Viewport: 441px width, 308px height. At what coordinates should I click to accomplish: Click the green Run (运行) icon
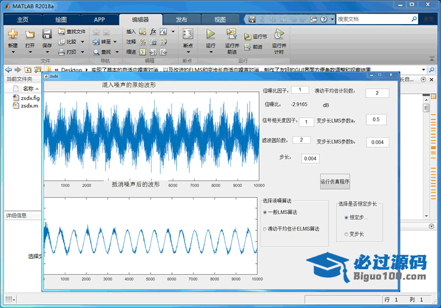click(x=210, y=34)
